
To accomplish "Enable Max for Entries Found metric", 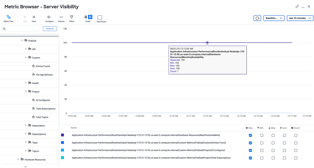I will click(273, 143).
